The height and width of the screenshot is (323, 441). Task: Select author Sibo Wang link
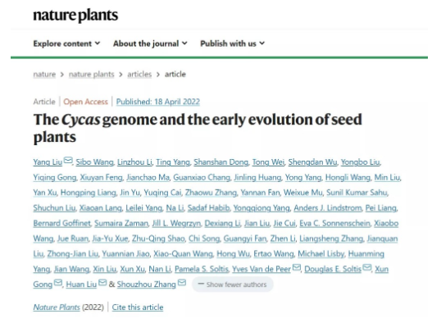94,162
